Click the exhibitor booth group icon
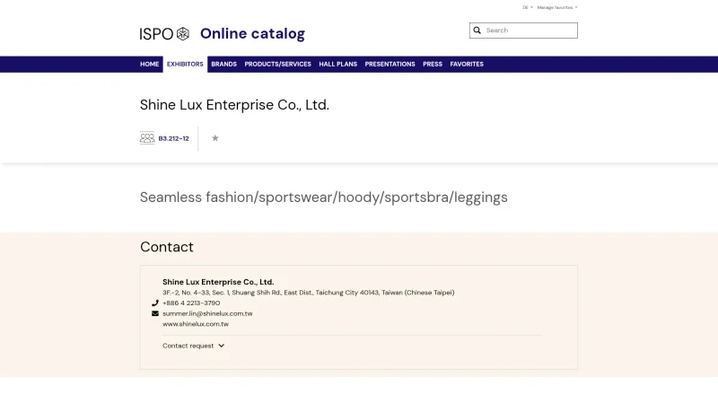 click(x=147, y=138)
